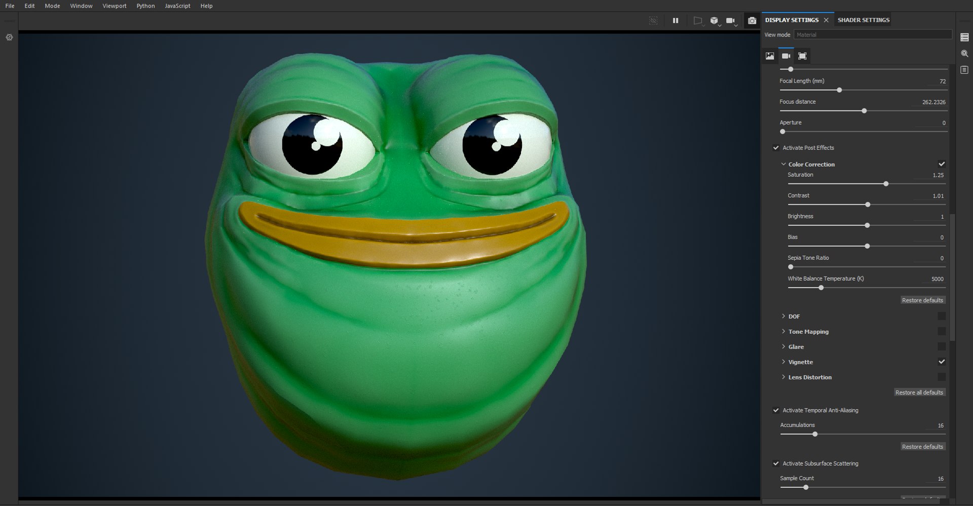Viewport: 973px width, 506px height.
Task: Open the Help menu
Action: pos(206,6)
